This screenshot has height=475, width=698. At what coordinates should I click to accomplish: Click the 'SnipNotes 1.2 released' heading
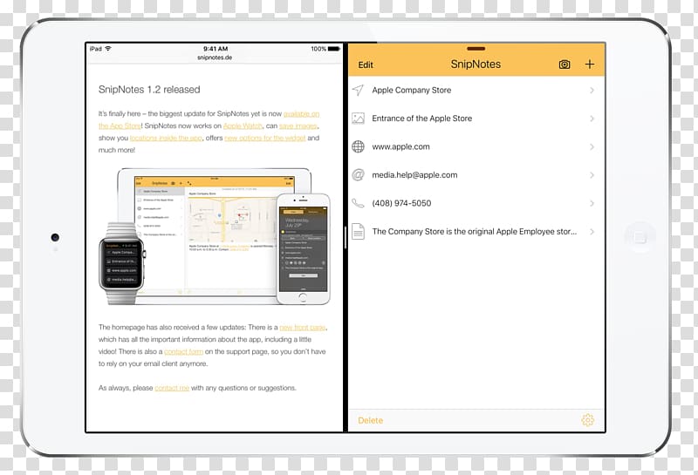coord(149,90)
